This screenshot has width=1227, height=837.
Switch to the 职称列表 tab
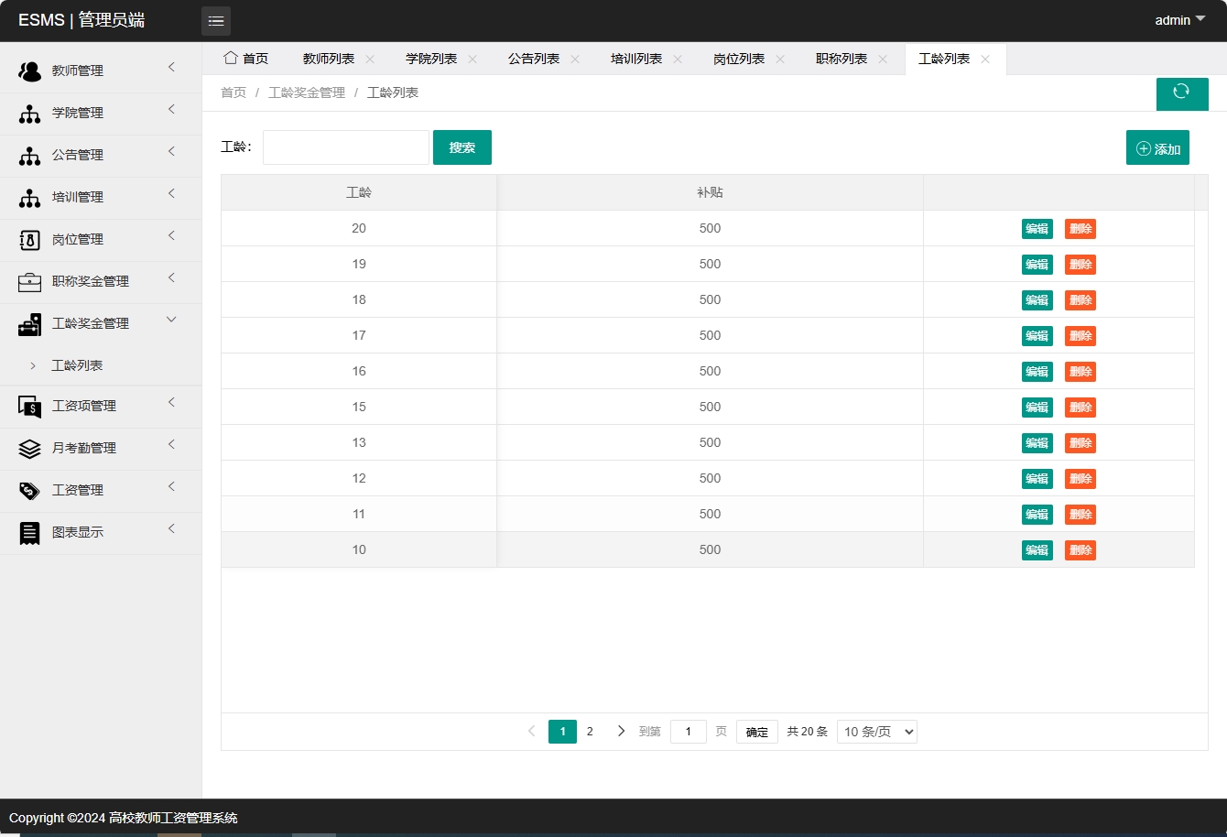point(842,58)
